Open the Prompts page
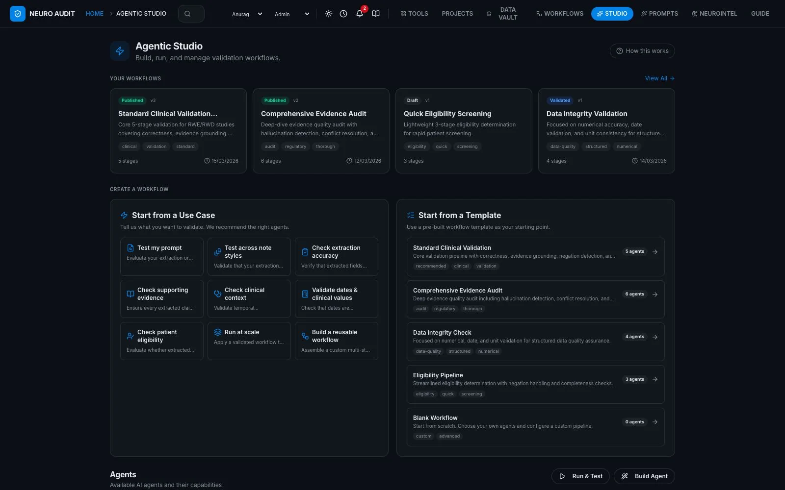The image size is (785, 490). tap(659, 14)
